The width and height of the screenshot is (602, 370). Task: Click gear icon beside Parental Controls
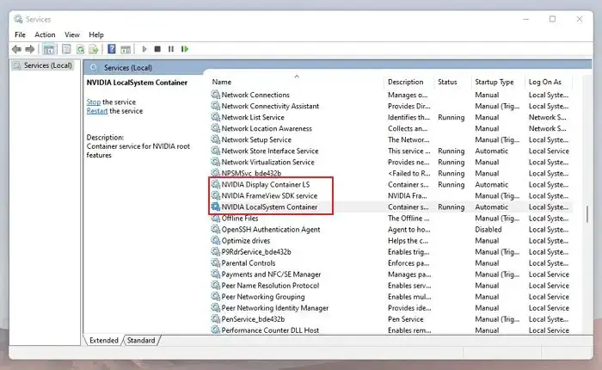(215, 262)
